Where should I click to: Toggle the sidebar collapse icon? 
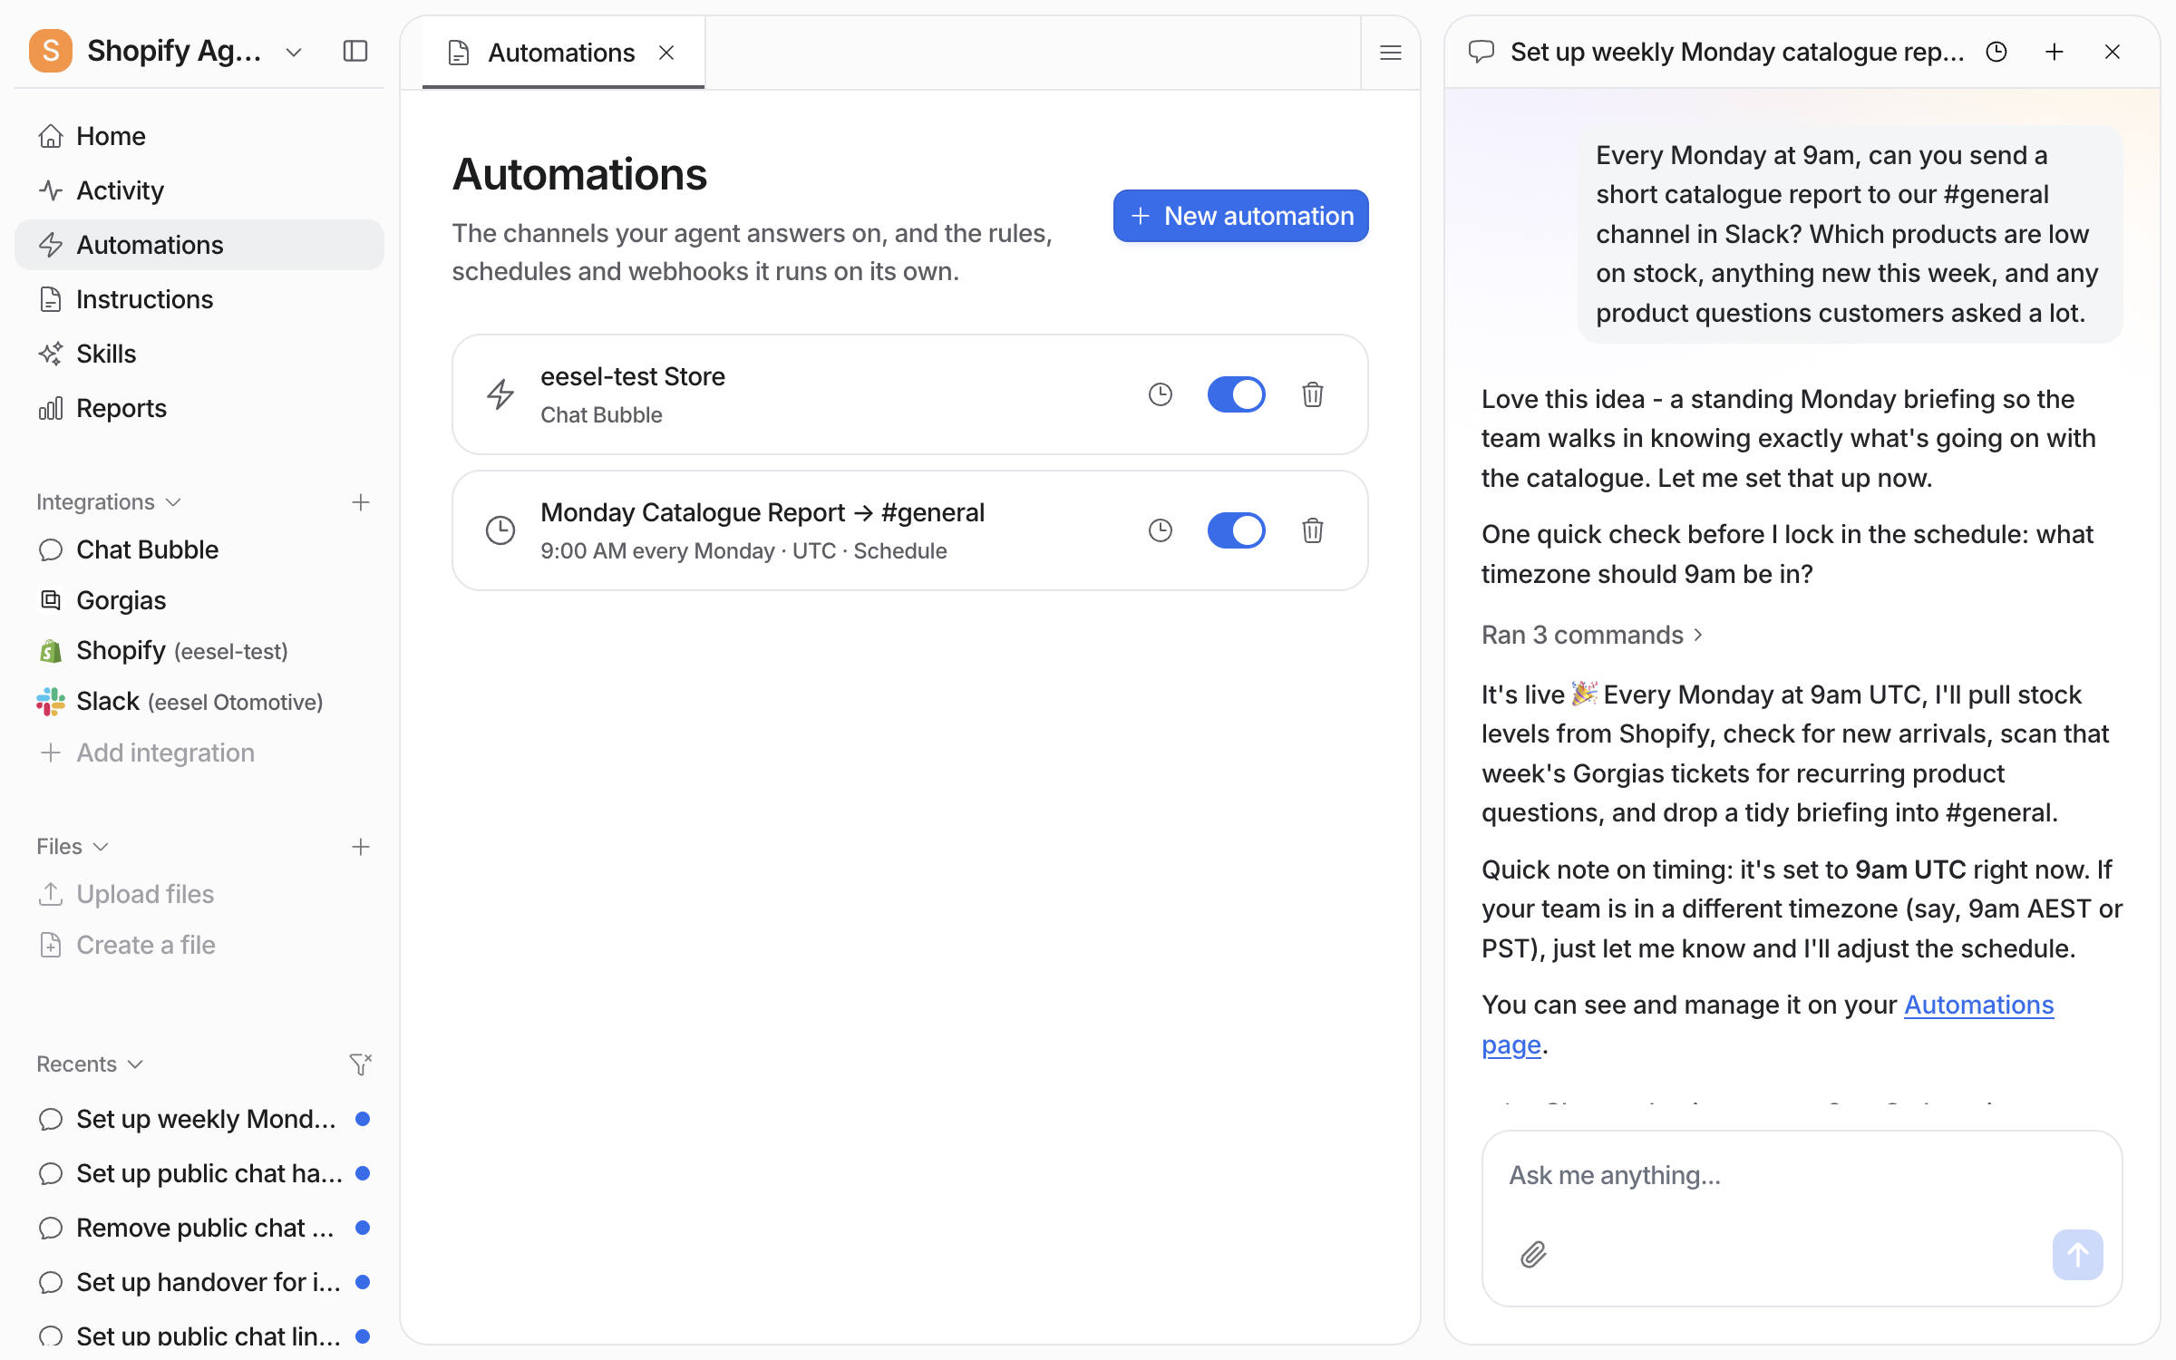tap(355, 51)
